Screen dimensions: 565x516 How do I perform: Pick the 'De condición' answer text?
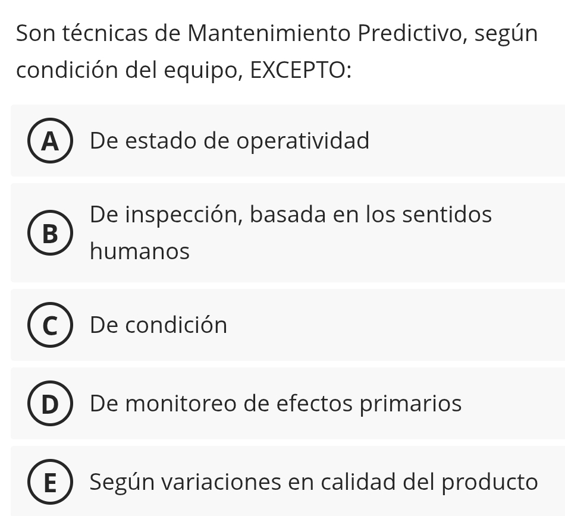(158, 325)
